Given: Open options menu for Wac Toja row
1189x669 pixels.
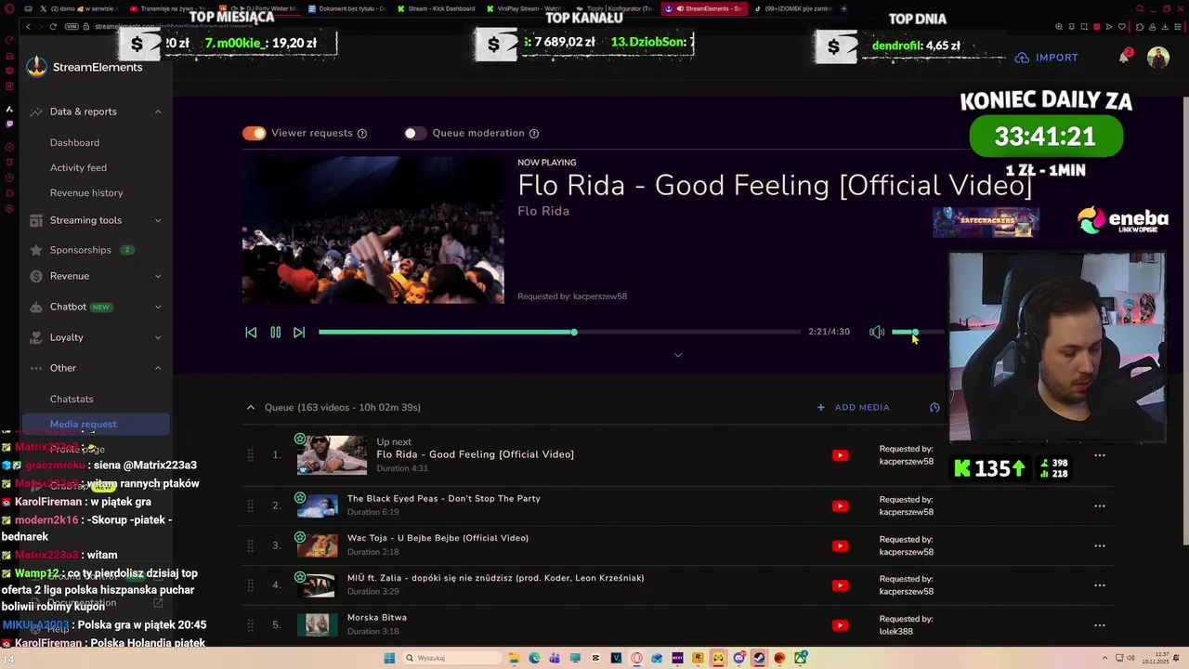Looking at the screenshot, I should (x=1100, y=545).
